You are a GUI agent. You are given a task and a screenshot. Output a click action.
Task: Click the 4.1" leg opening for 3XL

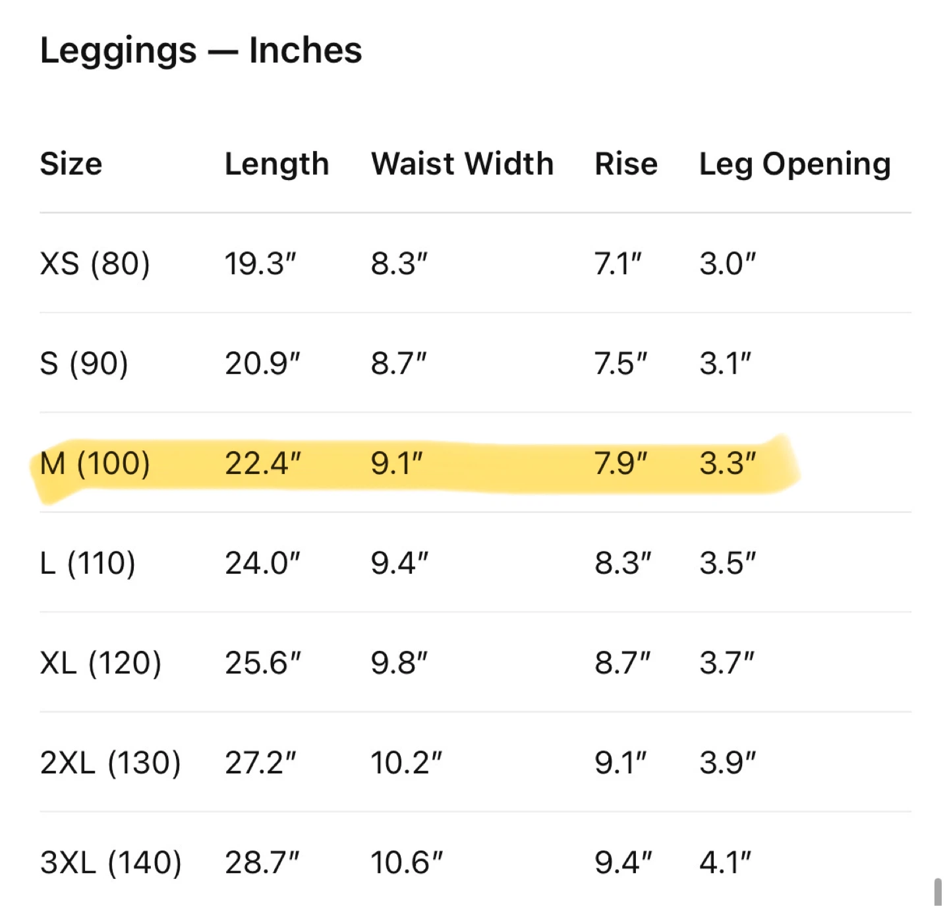(x=725, y=862)
